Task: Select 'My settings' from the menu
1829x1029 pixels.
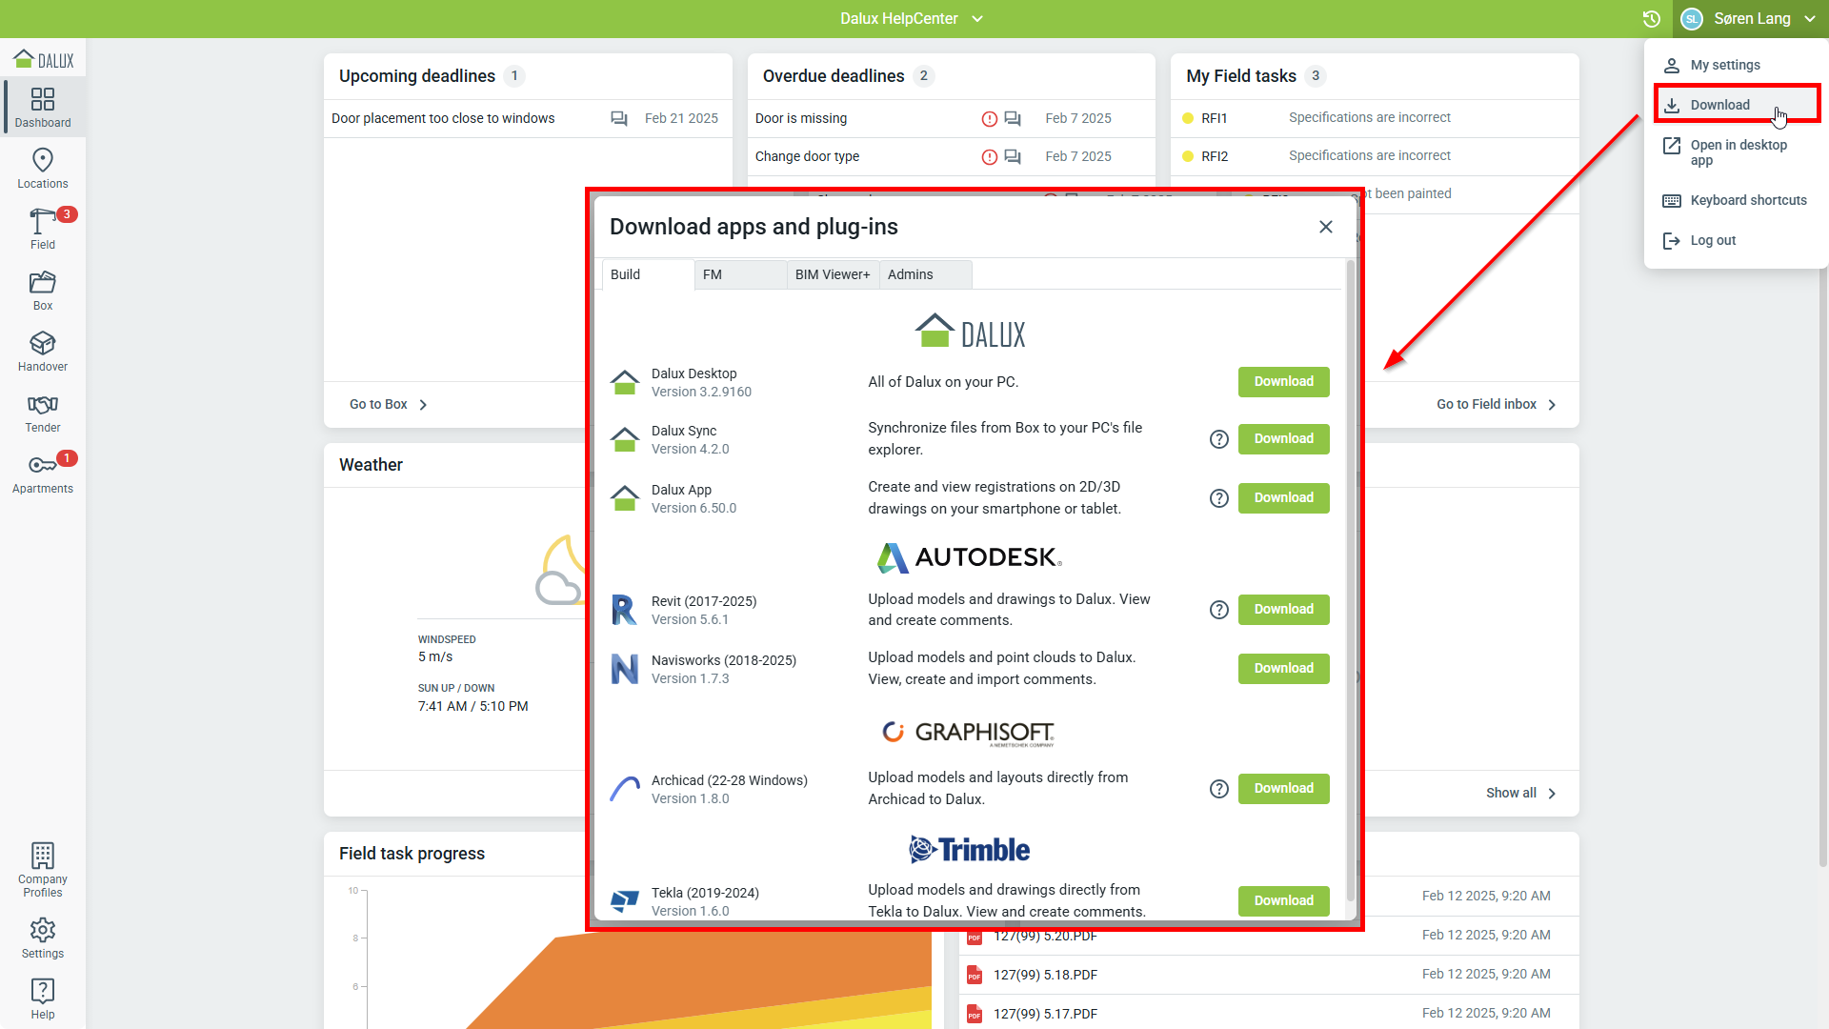Action: pyautogui.click(x=1724, y=65)
